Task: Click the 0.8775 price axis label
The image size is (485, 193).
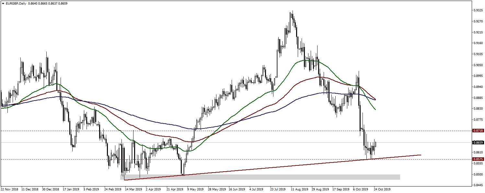Action: click(478, 120)
